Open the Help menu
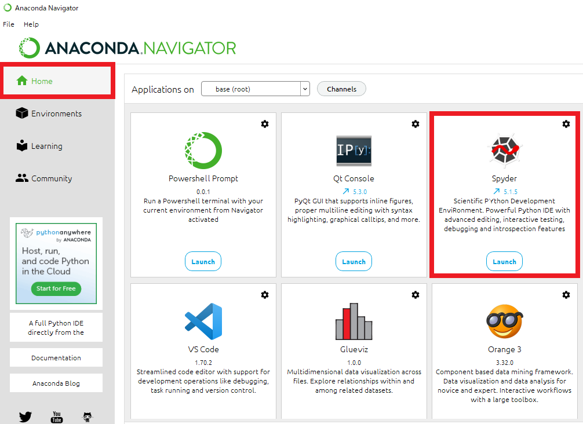The width and height of the screenshot is (583, 424). click(31, 24)
